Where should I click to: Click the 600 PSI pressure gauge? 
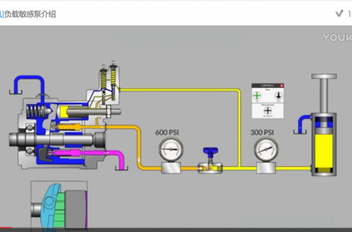[171, 150]
